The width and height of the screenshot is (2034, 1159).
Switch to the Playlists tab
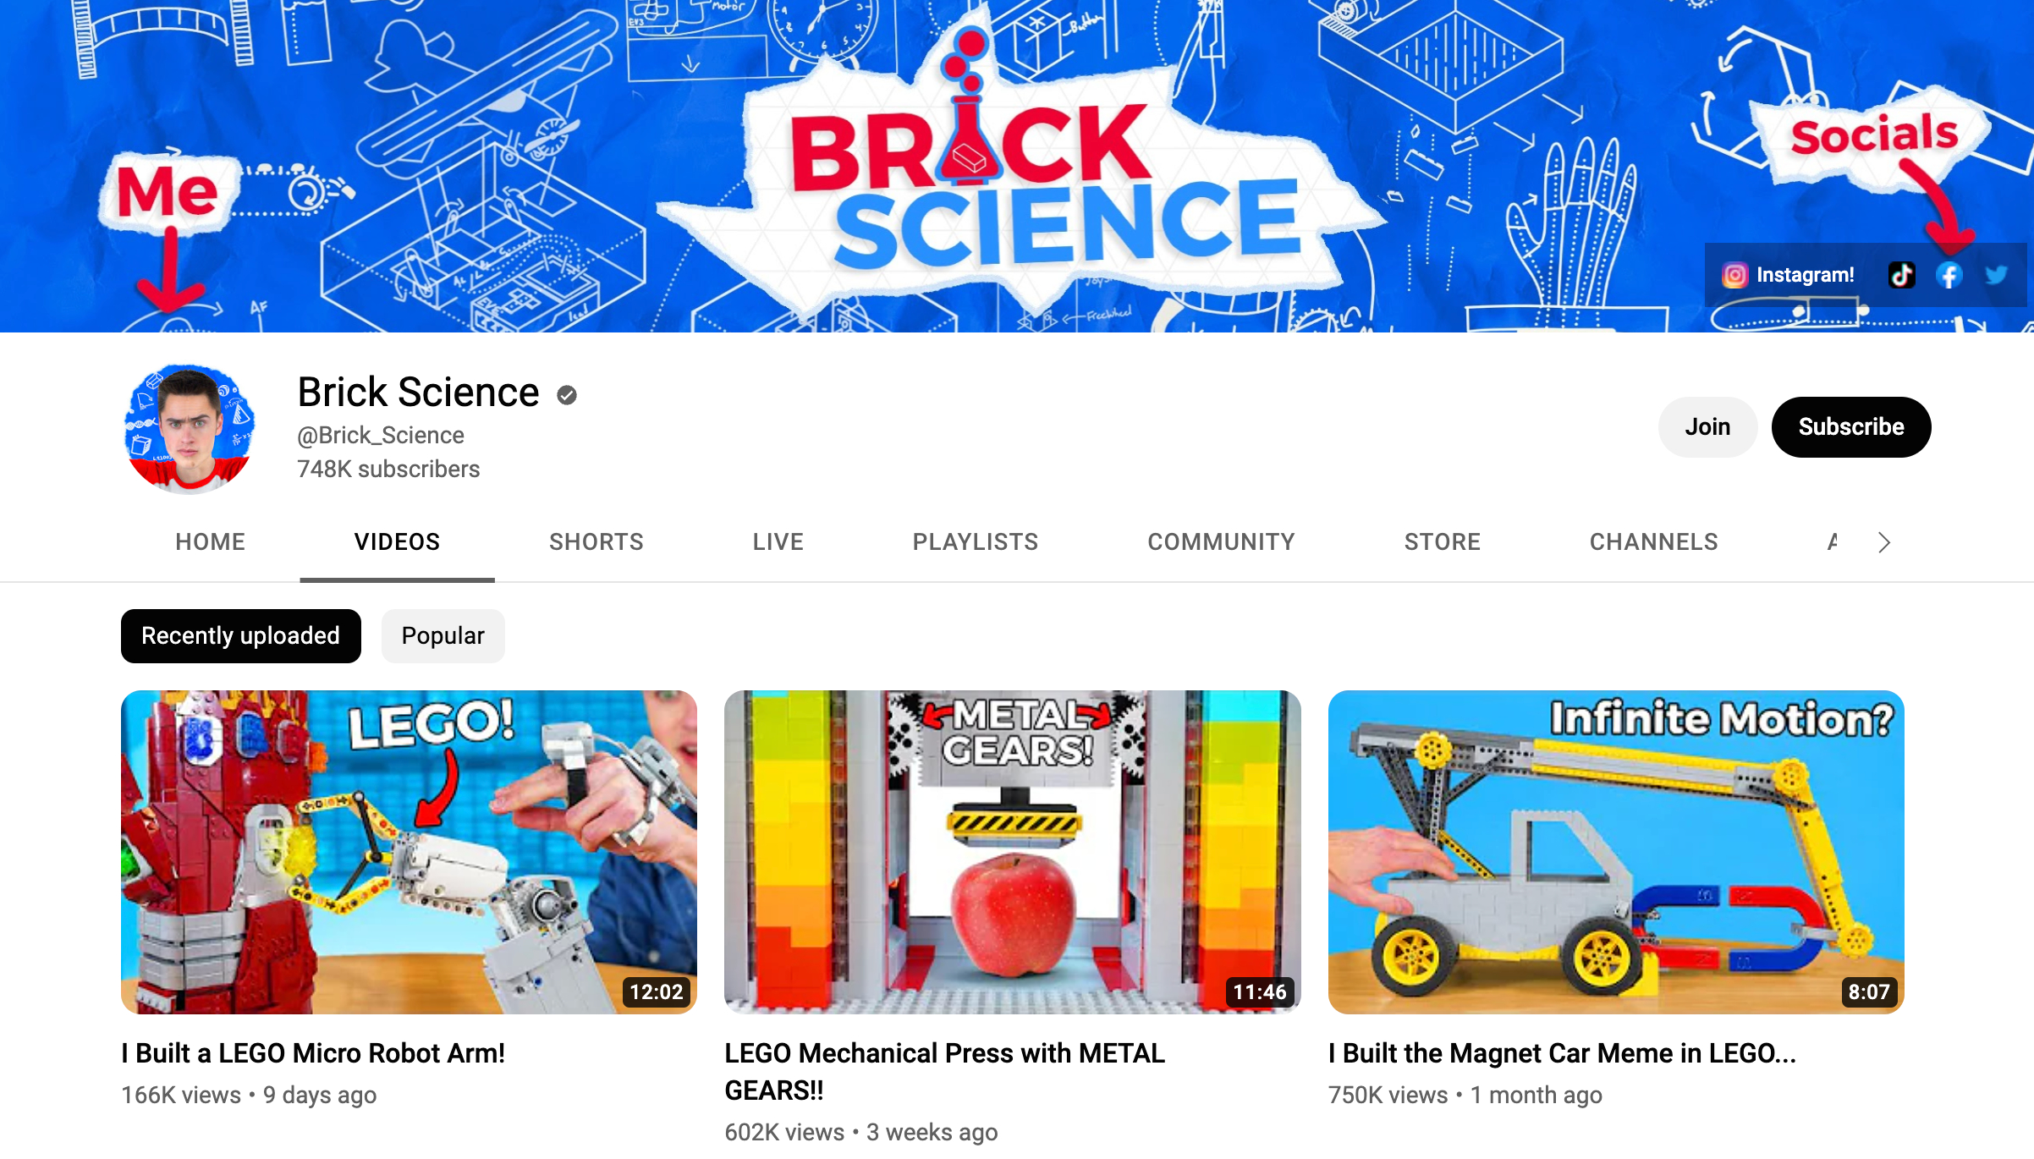(976, 542)
